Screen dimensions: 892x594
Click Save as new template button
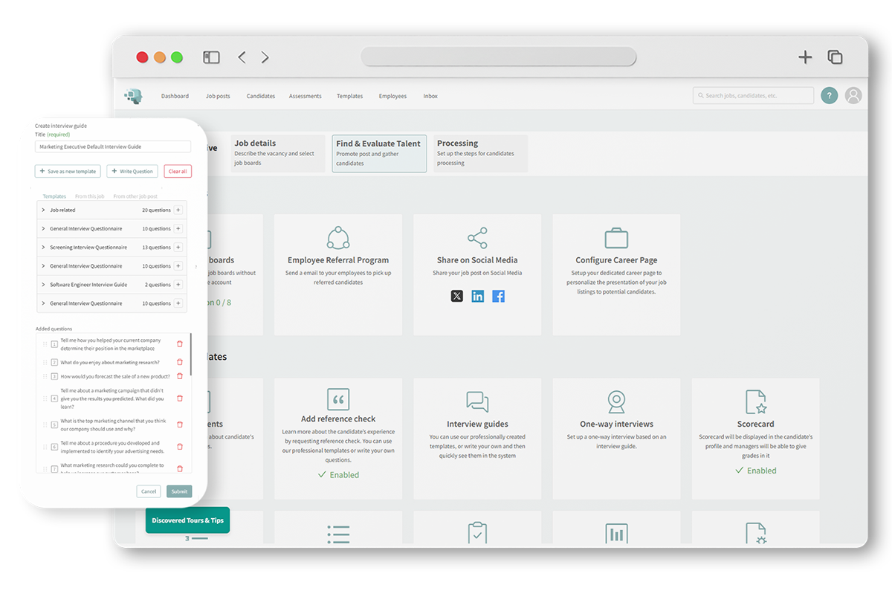pyautogui.click(x=68, y=171)
